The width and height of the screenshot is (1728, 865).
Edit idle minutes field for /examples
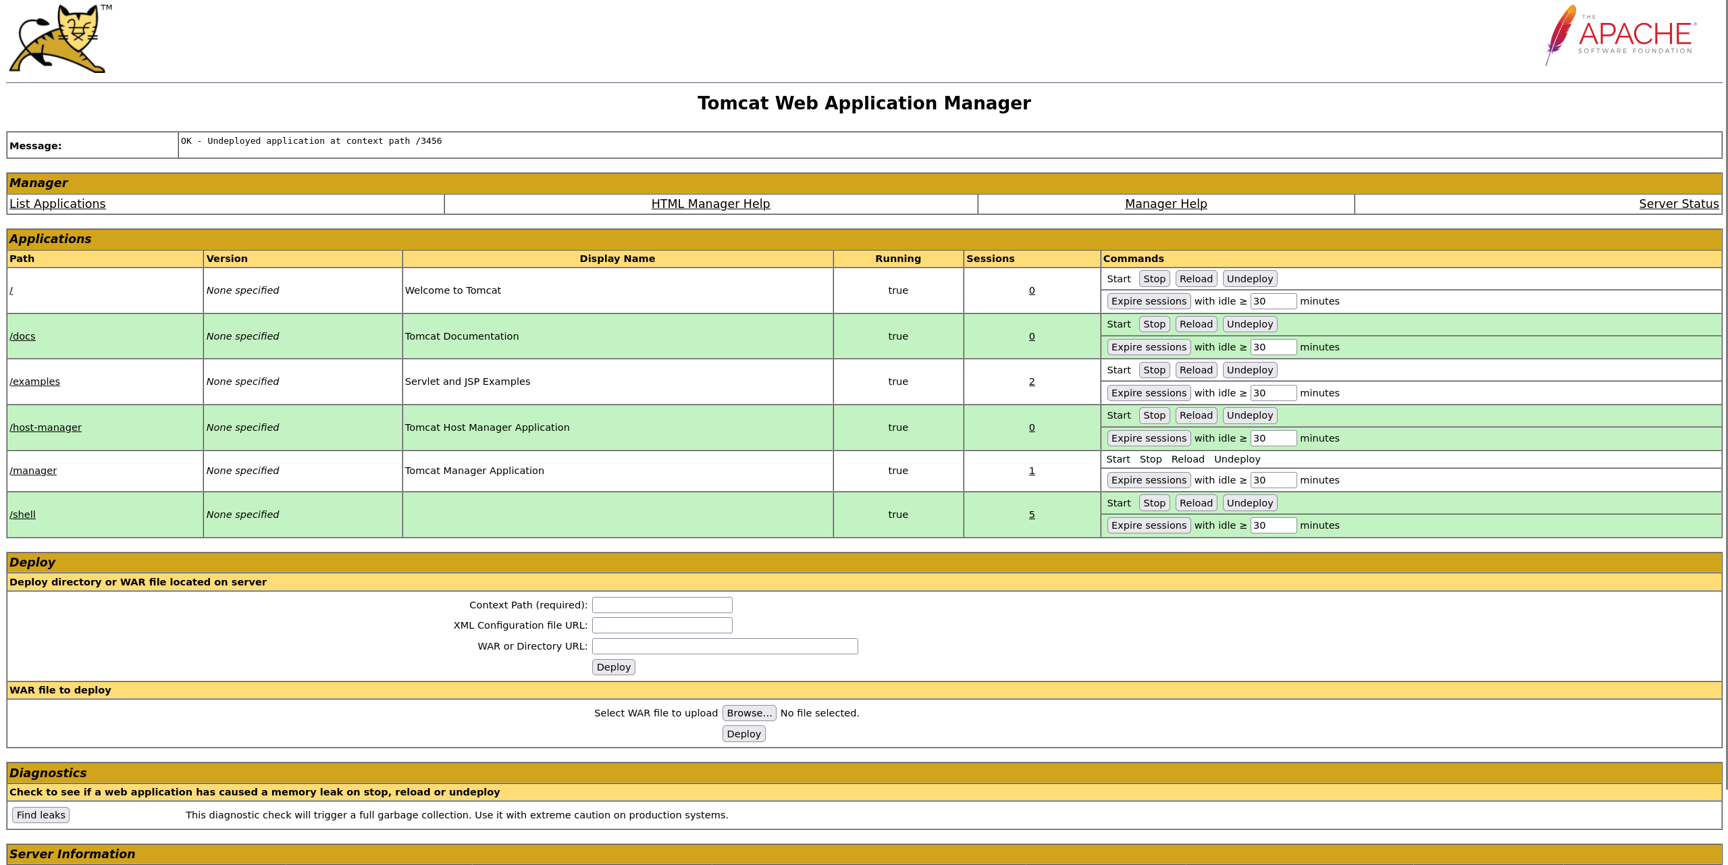click(x=1273, y=393)
